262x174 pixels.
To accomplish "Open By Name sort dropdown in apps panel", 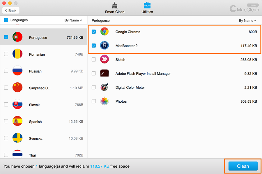I will coord(247,21).
